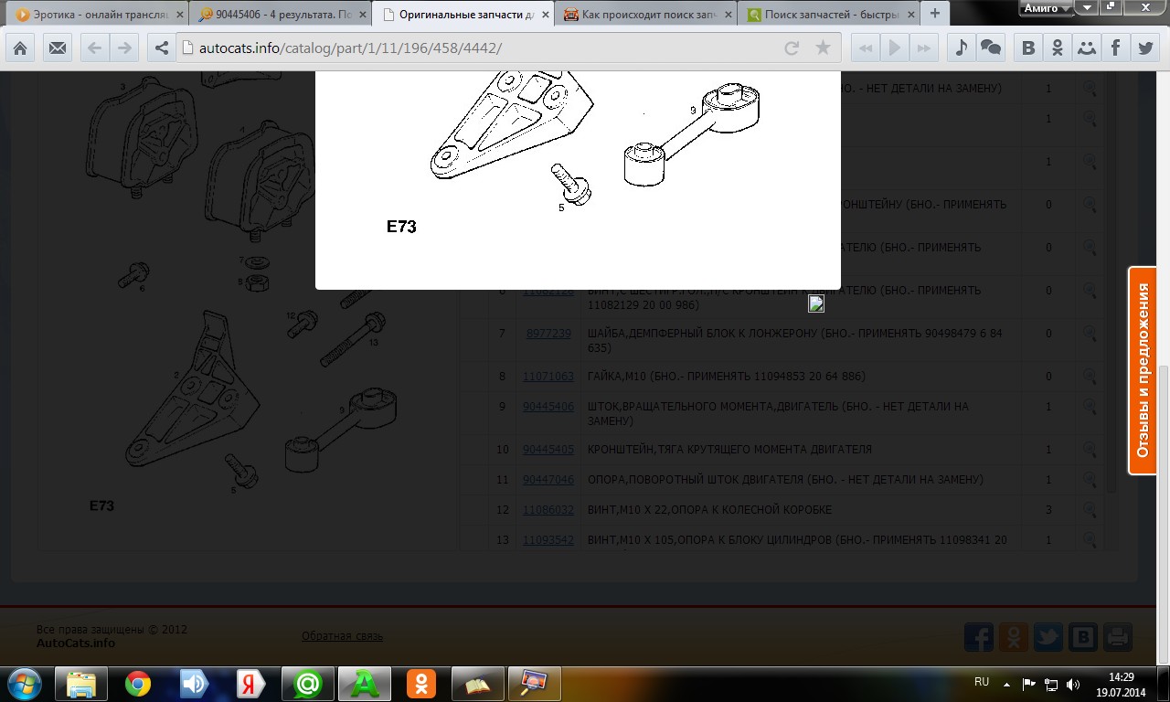The height and width of the screenshot is (702, 1170).
Task: Open VKontakte icon in browser toolbar
Action: coord(1028,48)
